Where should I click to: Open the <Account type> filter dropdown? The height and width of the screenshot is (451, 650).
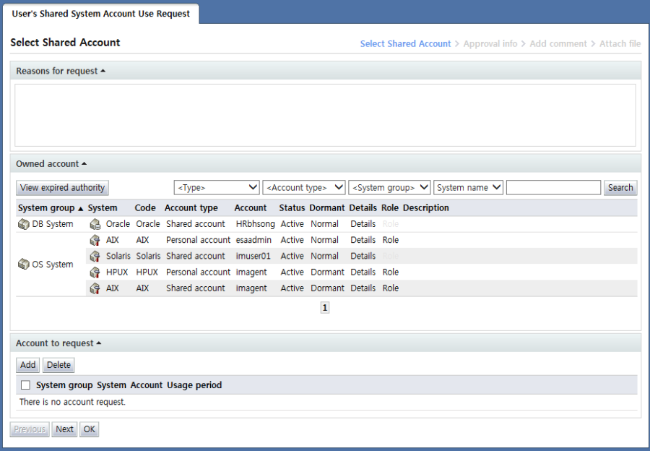pos(304,188)
